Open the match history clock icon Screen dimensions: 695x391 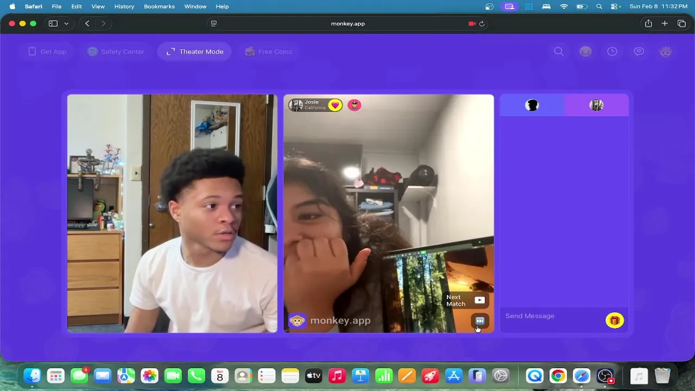coord(612,52)
